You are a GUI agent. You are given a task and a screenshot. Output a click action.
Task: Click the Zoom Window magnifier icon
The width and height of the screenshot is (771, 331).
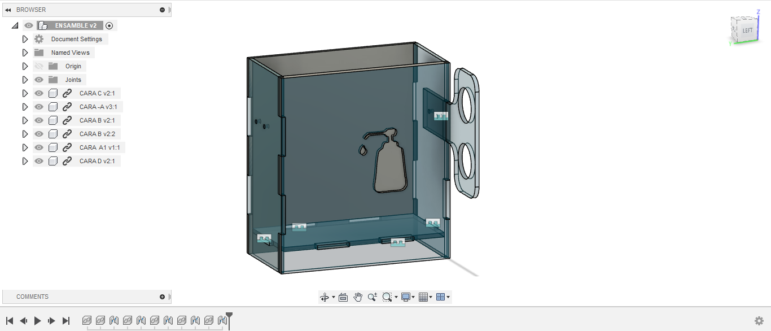387,297
